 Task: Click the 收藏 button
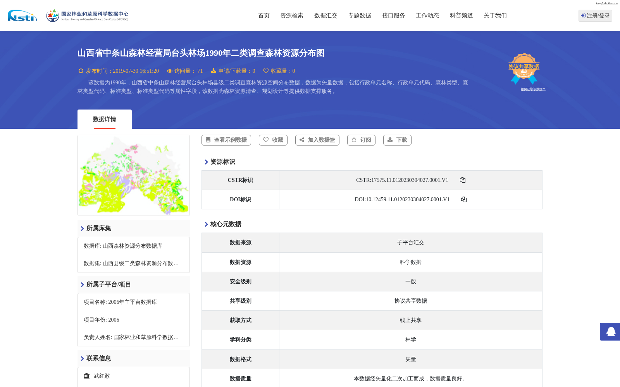[273, 140]
